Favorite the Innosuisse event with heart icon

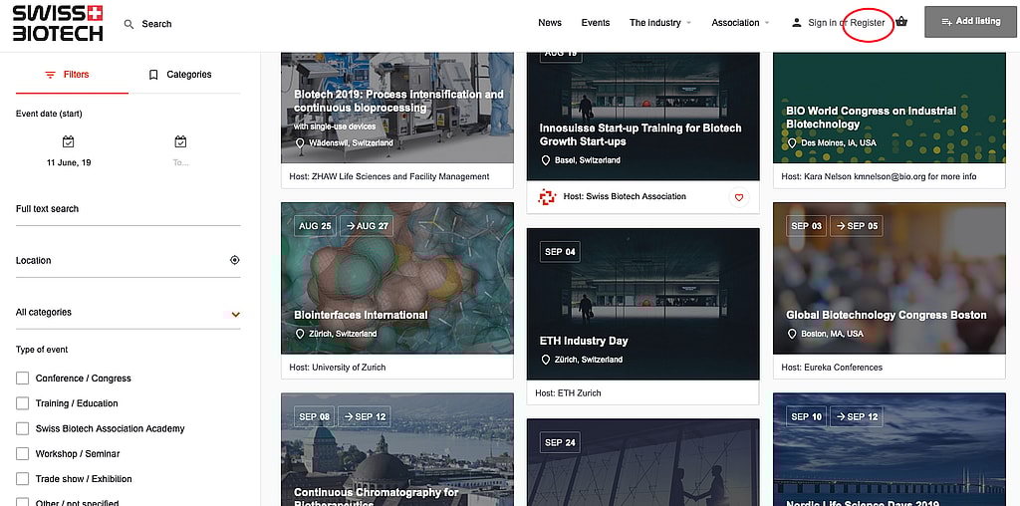click(738, 197)
